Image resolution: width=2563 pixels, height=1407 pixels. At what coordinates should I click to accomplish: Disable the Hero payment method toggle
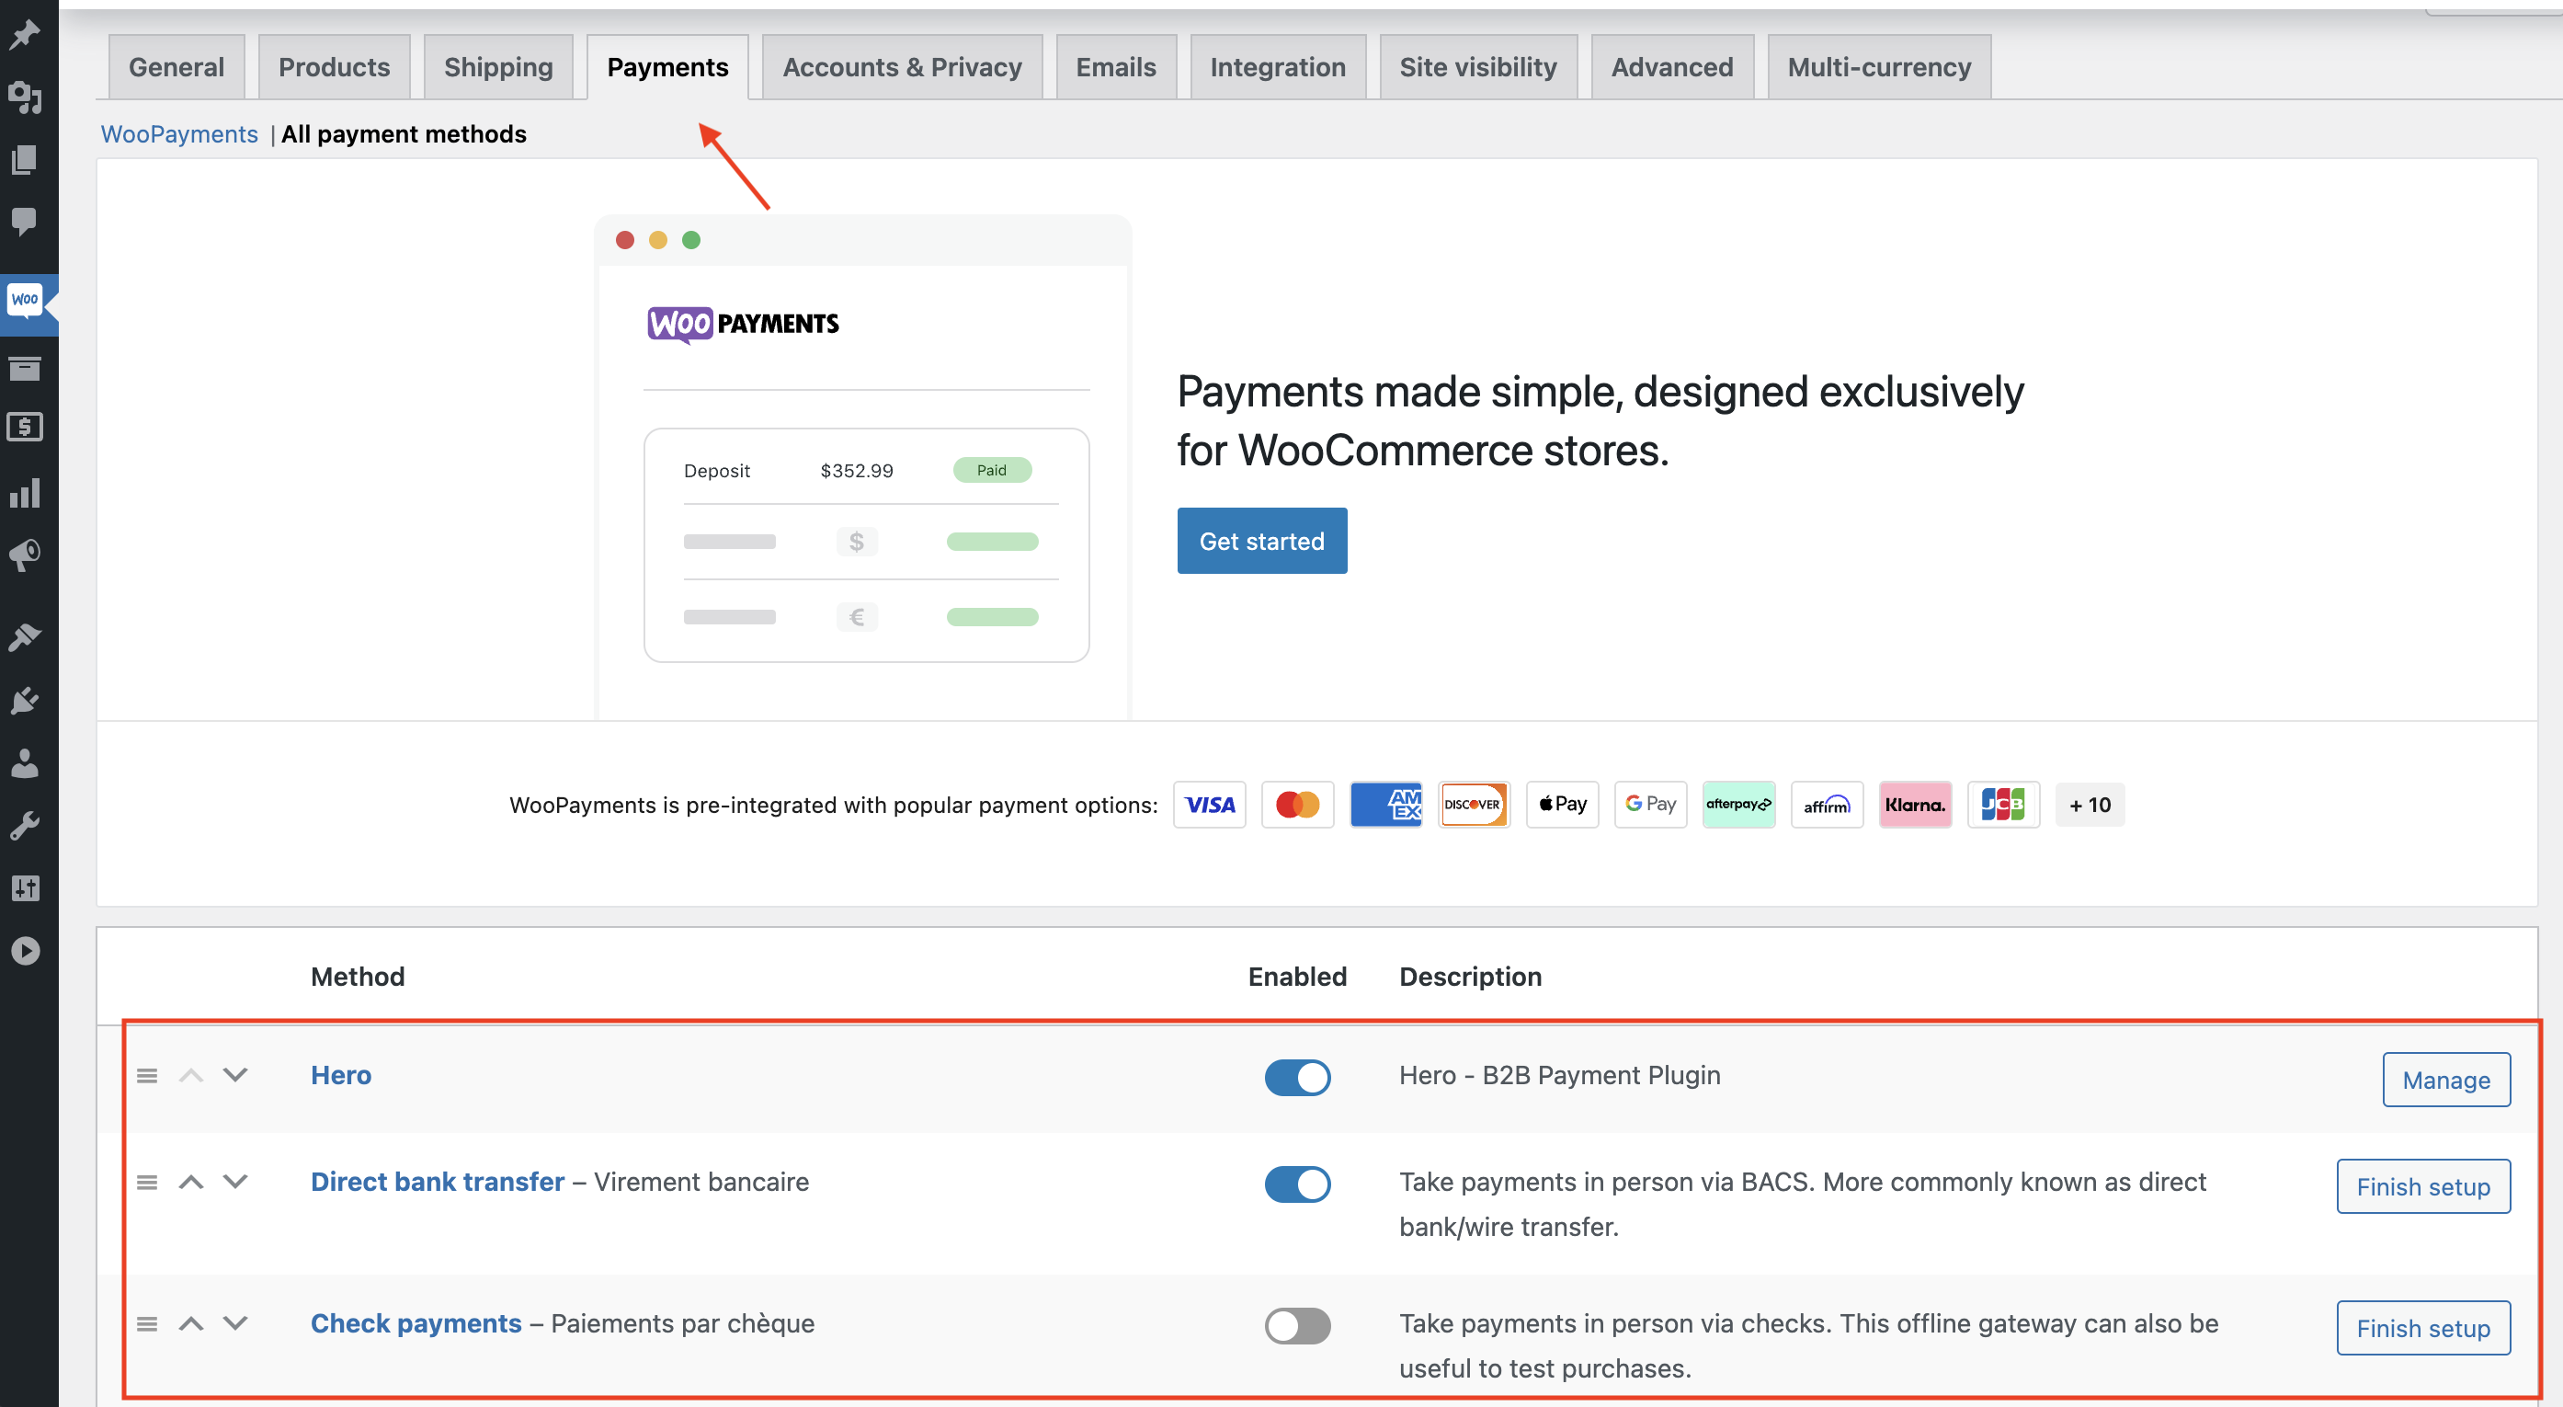tap(1296, 1078)
